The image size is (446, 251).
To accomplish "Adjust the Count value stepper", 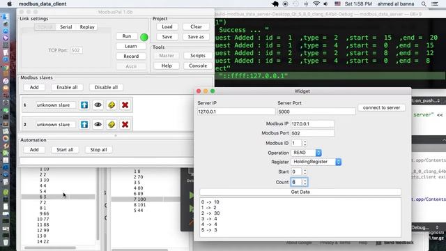I will [305, 182].
